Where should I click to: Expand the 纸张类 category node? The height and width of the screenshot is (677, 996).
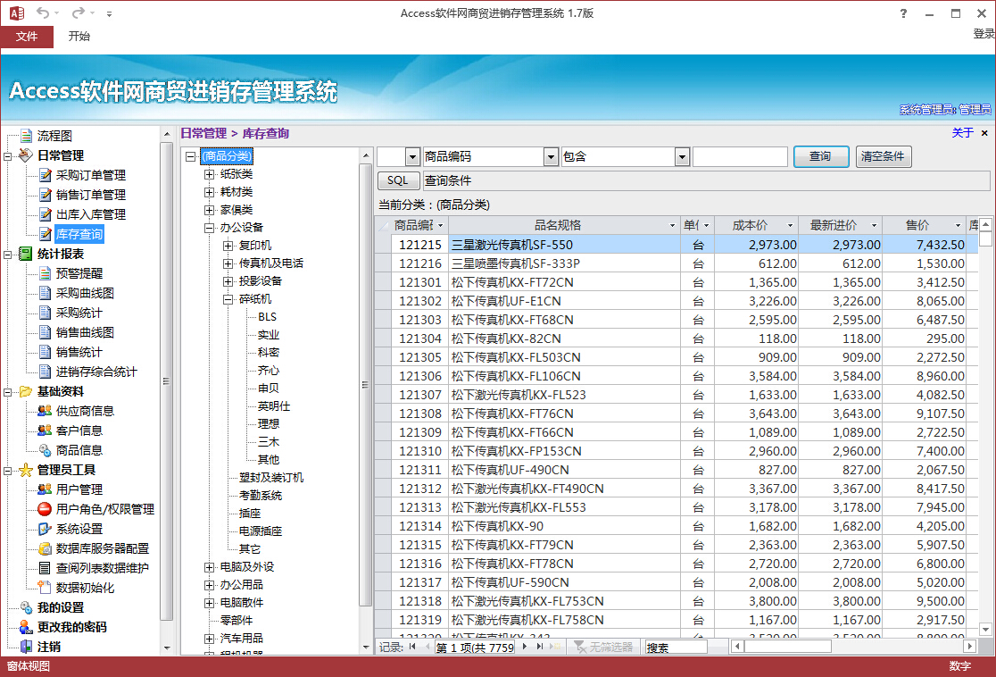coord(209,174)
